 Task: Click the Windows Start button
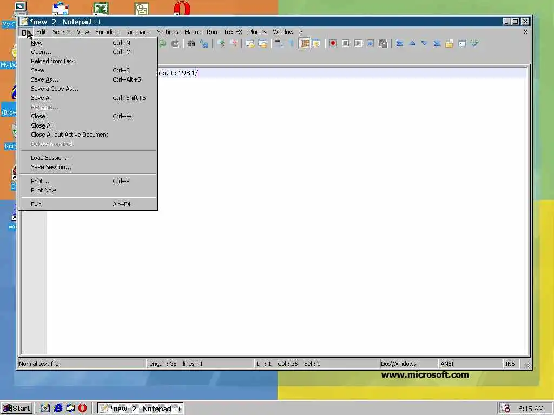click(17, 409)
